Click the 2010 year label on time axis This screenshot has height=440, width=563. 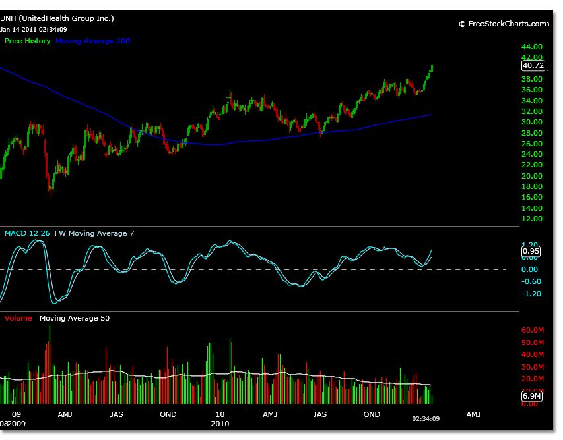pos(219,425)
